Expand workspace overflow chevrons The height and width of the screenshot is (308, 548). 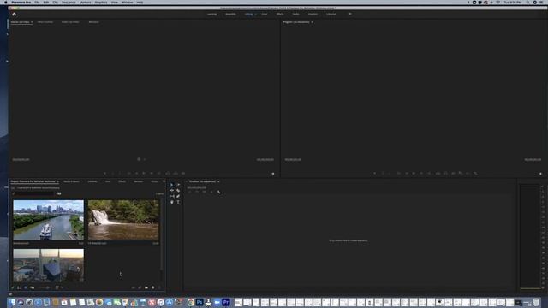point(350,14)
